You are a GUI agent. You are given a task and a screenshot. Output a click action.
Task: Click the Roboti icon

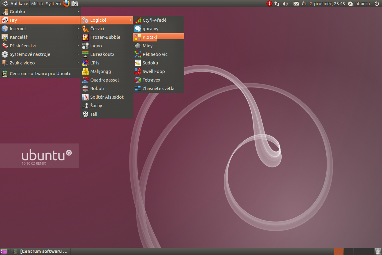click(x=85, y=89)
